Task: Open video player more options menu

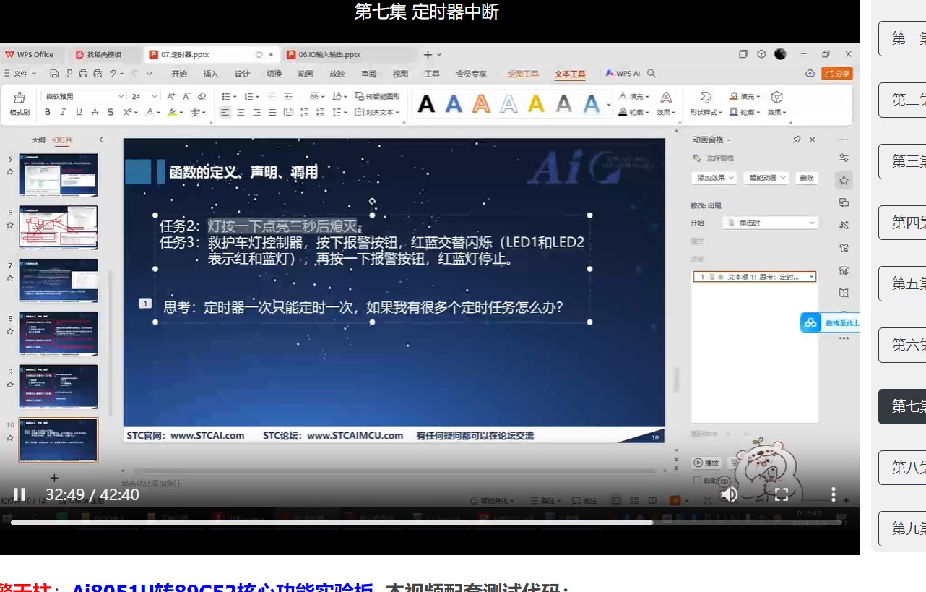Action: click(833, 494)
